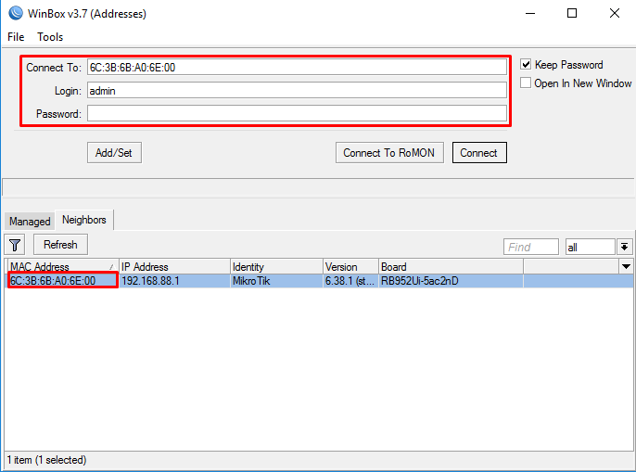
Task: Toggle the Keep Password checkbox
Action: point(526,64)
